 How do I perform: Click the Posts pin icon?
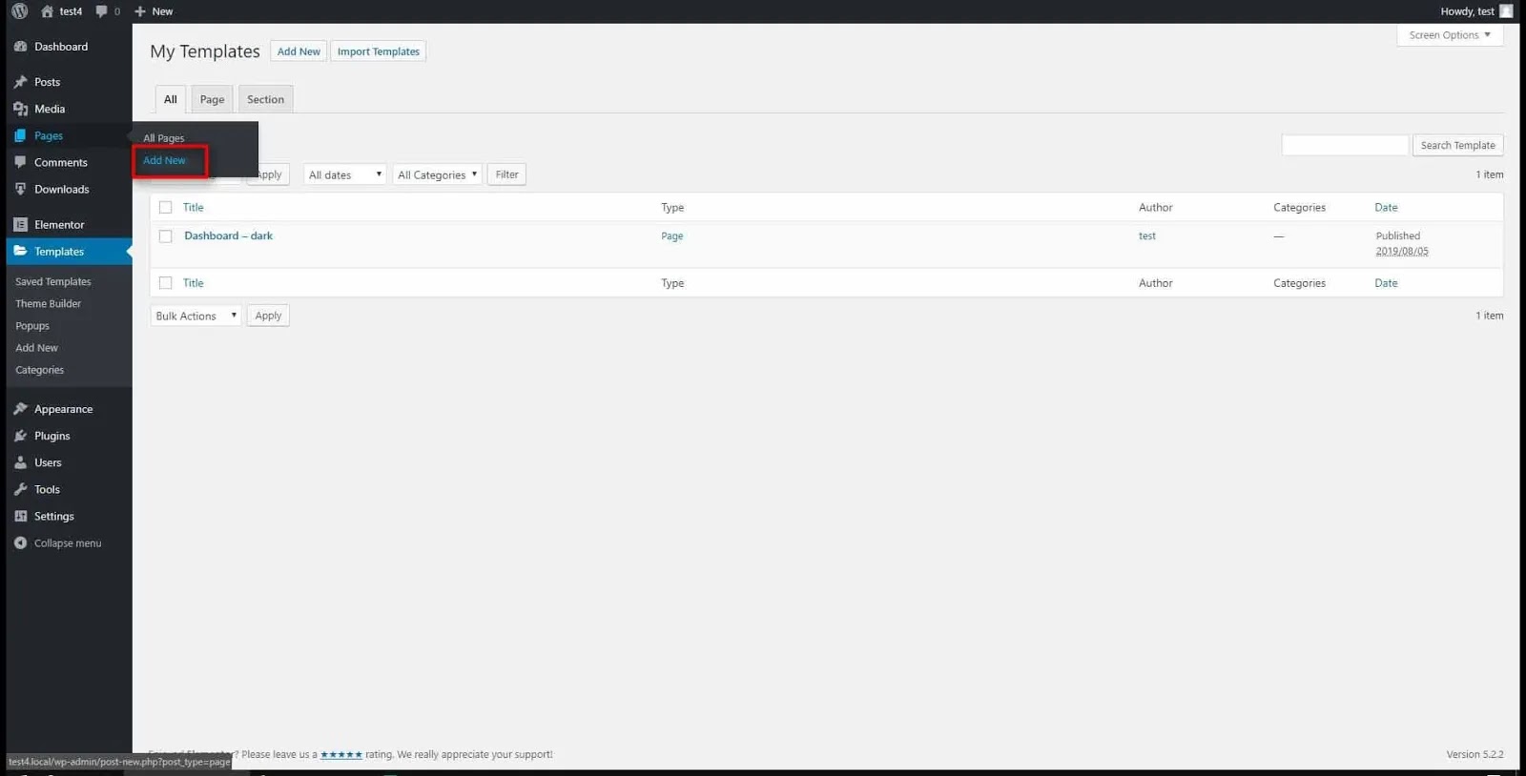(x=20, y=82)
